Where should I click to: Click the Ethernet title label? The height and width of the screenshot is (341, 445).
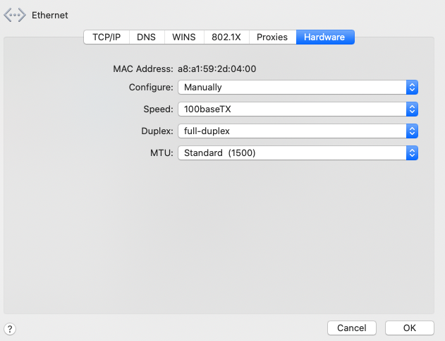coord(49,15)
